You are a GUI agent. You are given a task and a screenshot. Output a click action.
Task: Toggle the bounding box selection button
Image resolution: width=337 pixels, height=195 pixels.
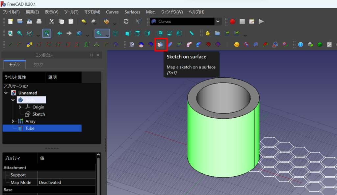click(x=47, y=33)
